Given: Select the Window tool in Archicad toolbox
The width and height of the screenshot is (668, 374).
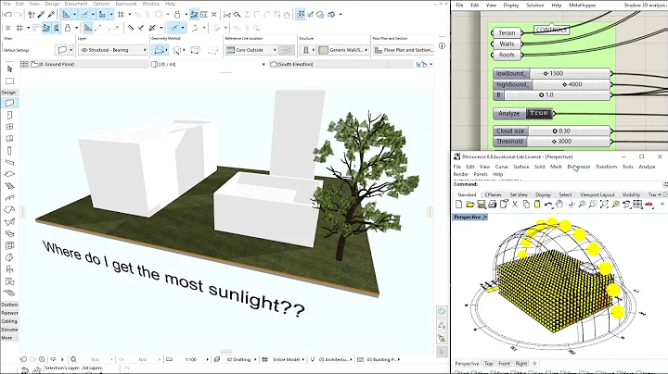Looking at the screenshot, I should tap(9, 127).
